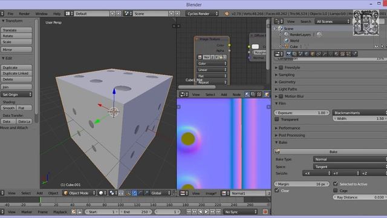The height and width of the screenshot is (218, 387).
Task: Open the Bake Type Normal dropdown
Action: click(350, 159)
